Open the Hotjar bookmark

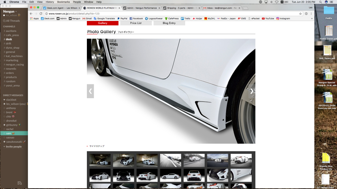[198, 19]
